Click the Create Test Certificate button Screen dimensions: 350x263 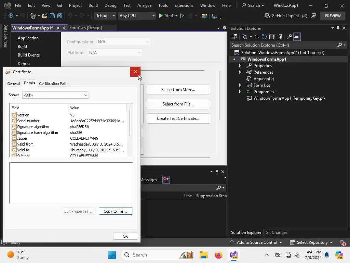point(178,118)
